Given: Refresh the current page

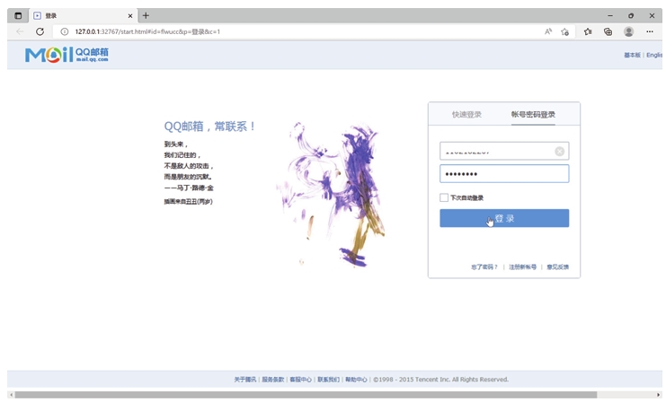Looking at the screenshot, I should tap(40, 31).
